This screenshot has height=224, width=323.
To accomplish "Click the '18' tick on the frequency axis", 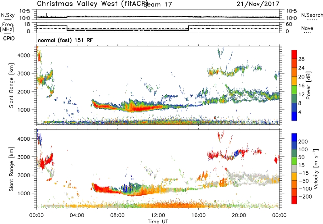I will 27,24.
